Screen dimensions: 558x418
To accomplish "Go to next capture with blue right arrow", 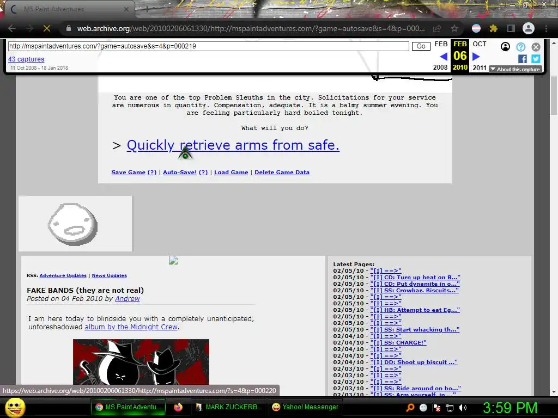I will tap(476, 56).
